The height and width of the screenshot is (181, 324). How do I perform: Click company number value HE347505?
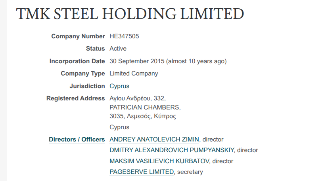(124, 36)
